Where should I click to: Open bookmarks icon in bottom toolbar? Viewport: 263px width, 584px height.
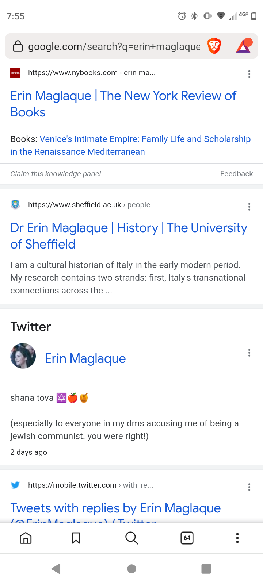(x=76, y=538)
